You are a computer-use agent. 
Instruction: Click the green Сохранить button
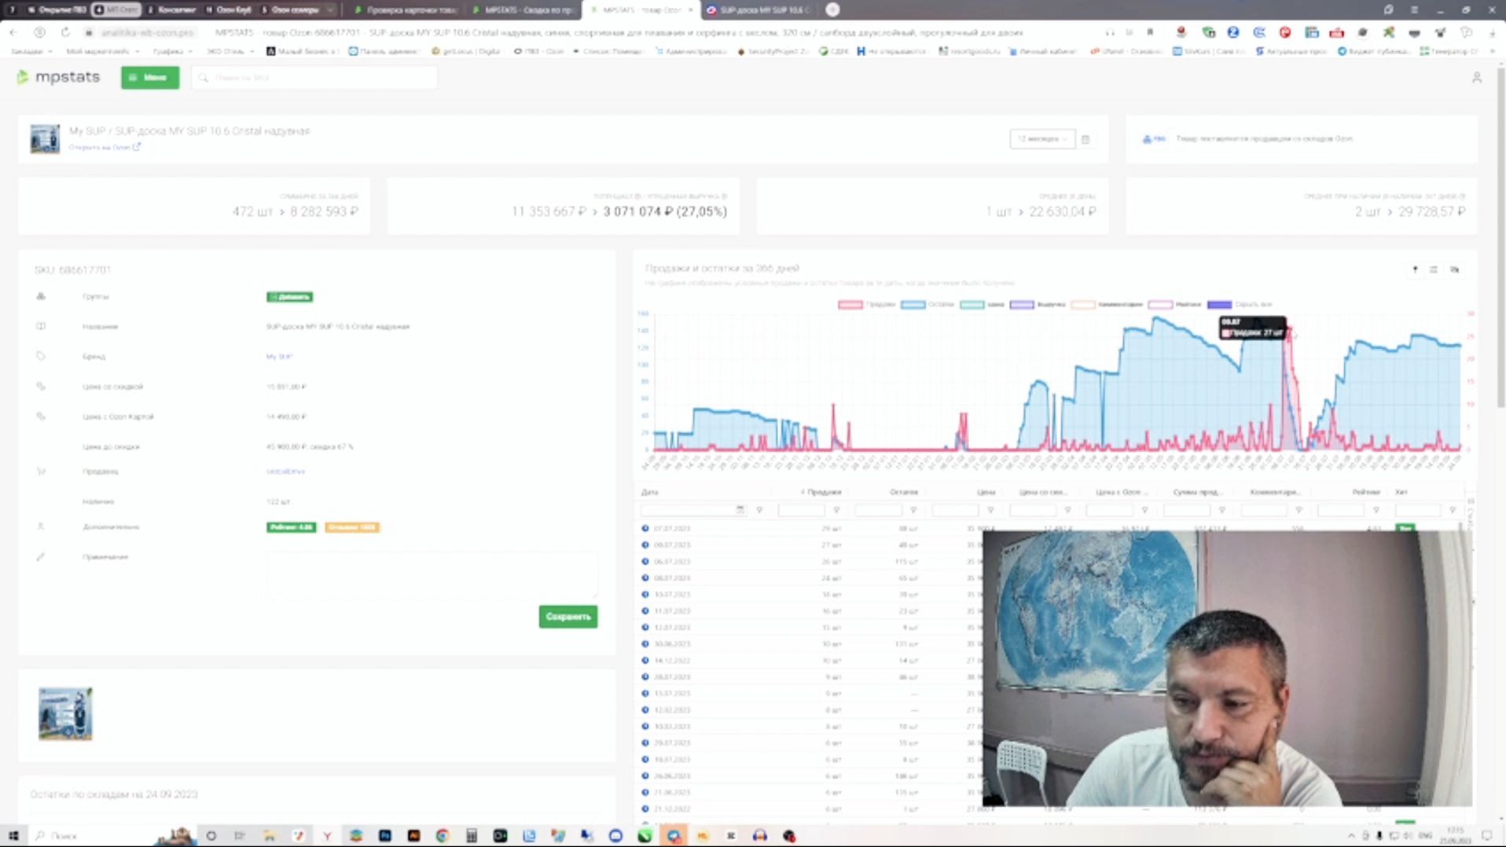click(x=568, y=617)
